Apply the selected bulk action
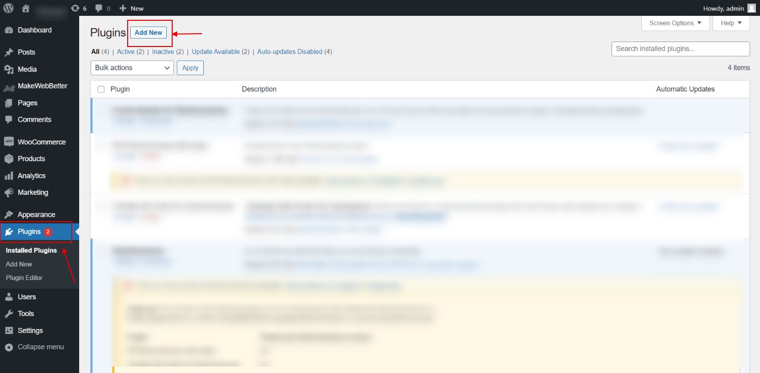This screenshot has width=760, height=373. [x=190, y=67]
